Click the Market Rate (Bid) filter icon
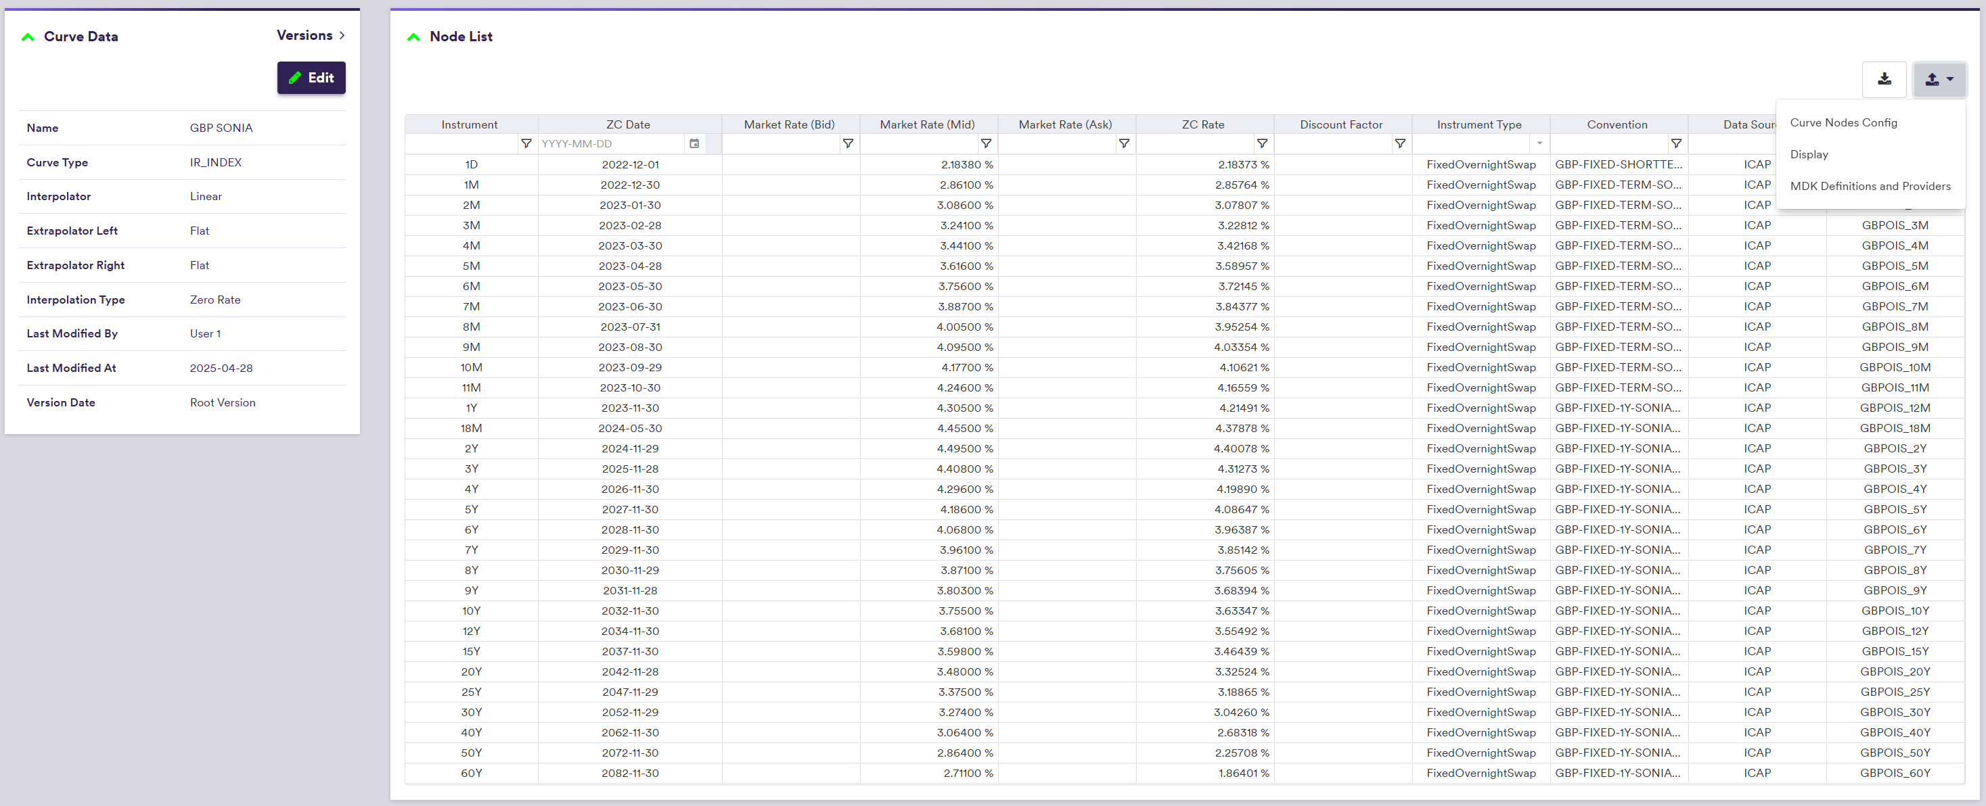 [x=847, y=144]
